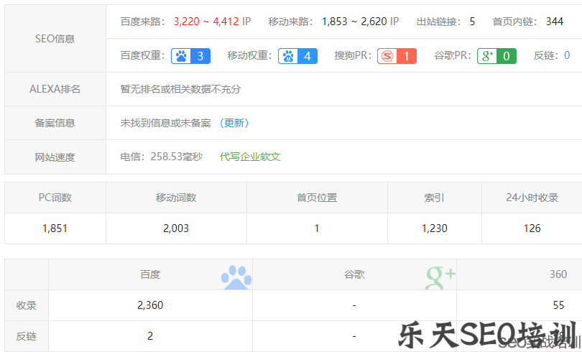Click the Sogou PR badge showing 1
The width and height of the screenshot is (582, 352).
coord(397,56)
